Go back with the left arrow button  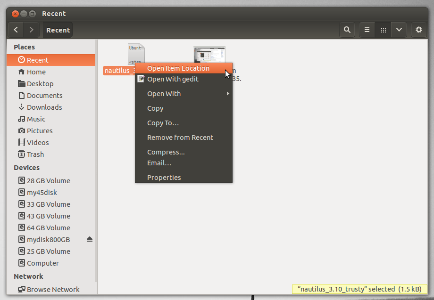(x=16, y=30)
